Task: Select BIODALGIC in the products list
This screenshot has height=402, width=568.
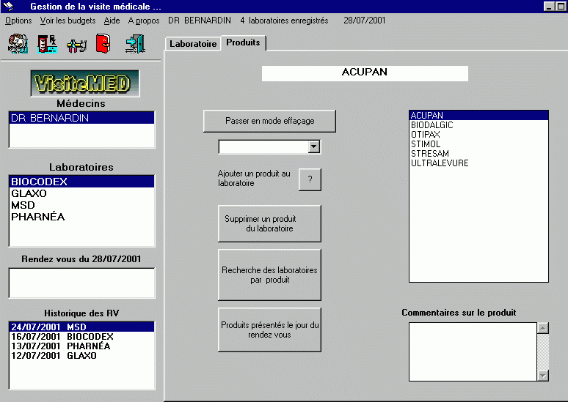Action: tap(478, 125)
